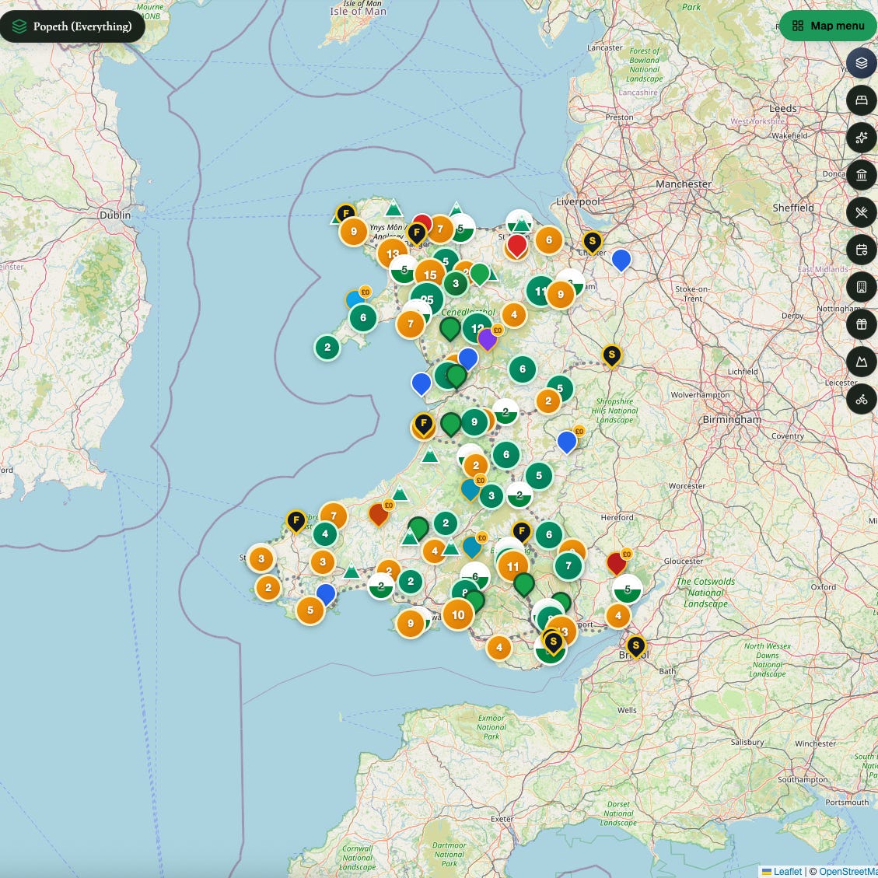Screen dimensions: 878x878
Task: Select the blue pin east of Chester
Action: [x=621, y=261]
